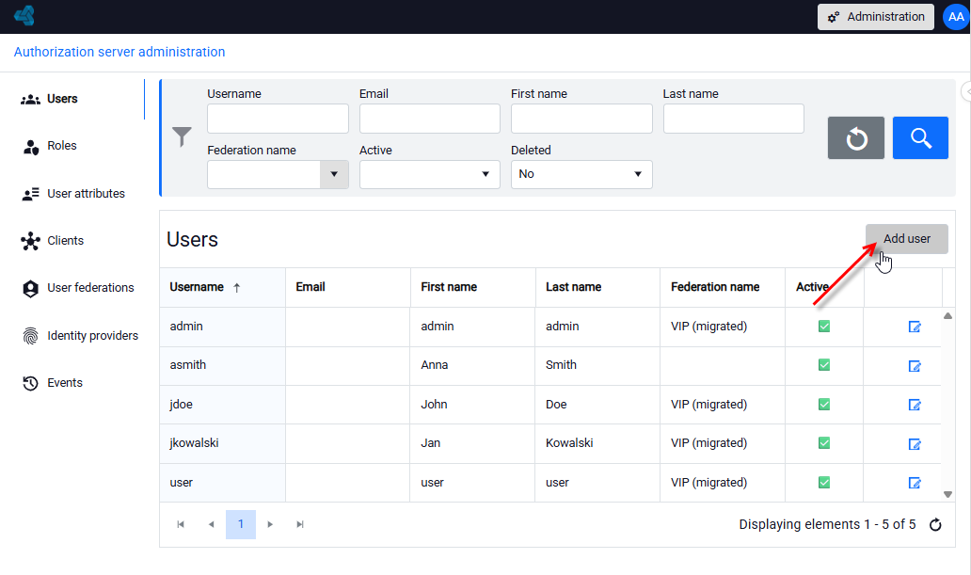This screenshot has height=575, width=971.
Task: Open the edit icon for username user
Action: click(x=914, y=483)
